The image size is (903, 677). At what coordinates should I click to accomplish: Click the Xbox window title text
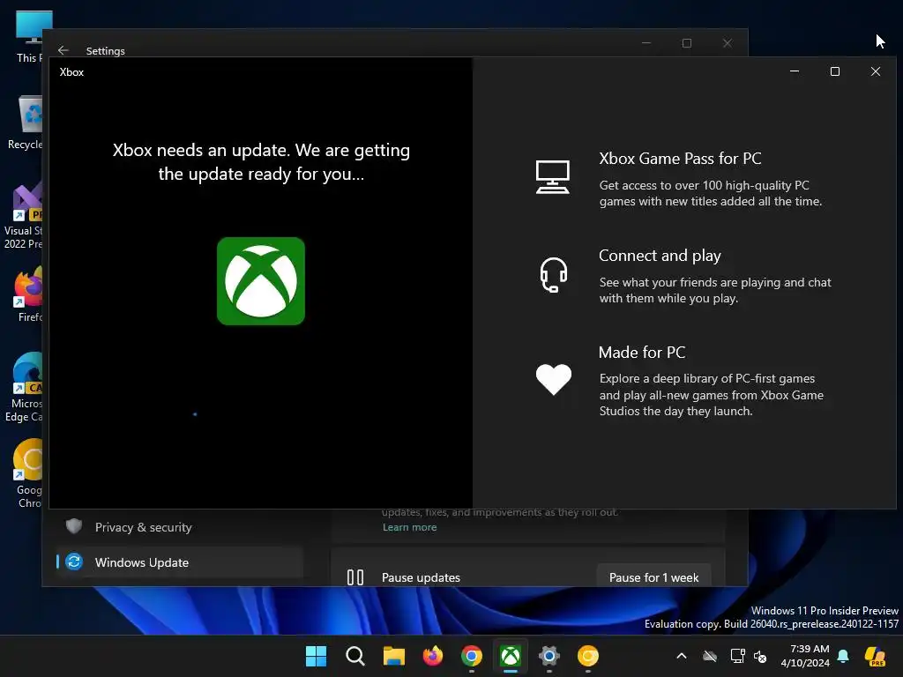71,72
